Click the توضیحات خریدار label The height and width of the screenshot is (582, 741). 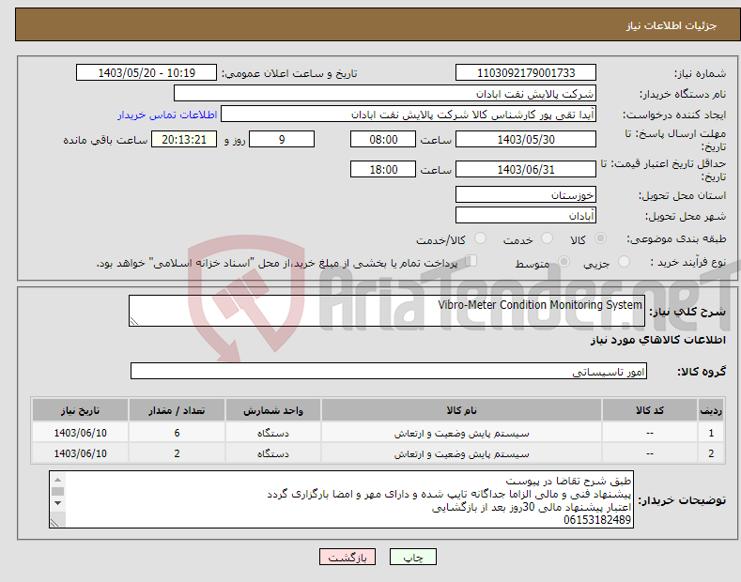(682, 499)
